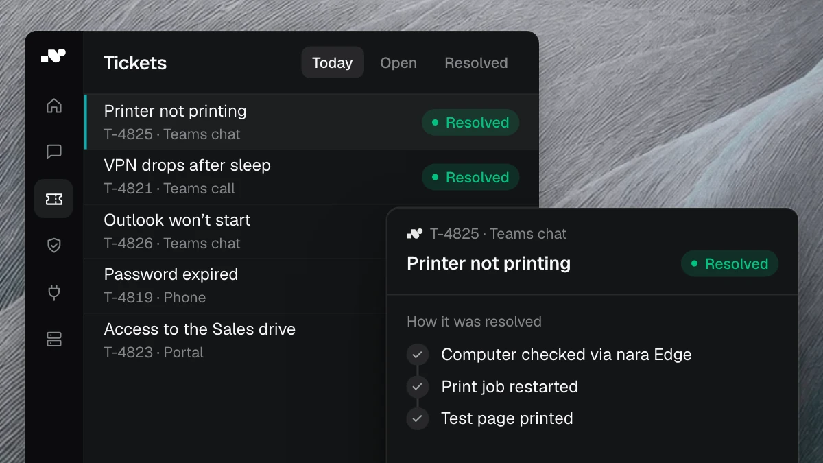Click Resolved badge on Printer not printing row

(470, 123)
